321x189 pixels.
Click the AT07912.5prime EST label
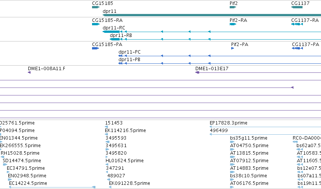pos(249,161)
